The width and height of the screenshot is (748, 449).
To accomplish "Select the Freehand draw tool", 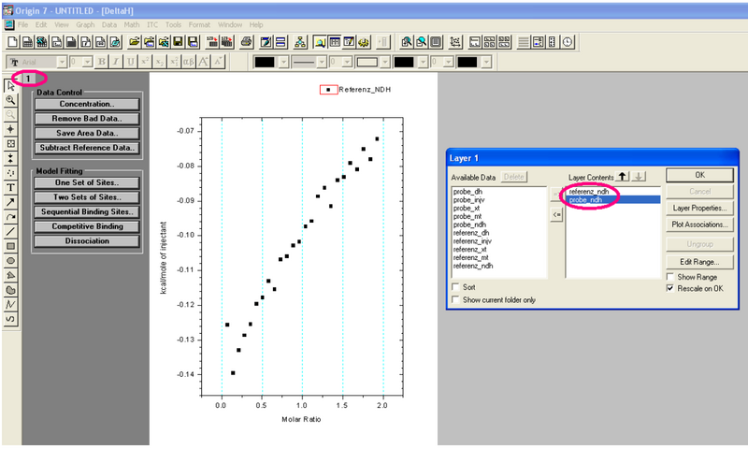I will tap(10, 319).
